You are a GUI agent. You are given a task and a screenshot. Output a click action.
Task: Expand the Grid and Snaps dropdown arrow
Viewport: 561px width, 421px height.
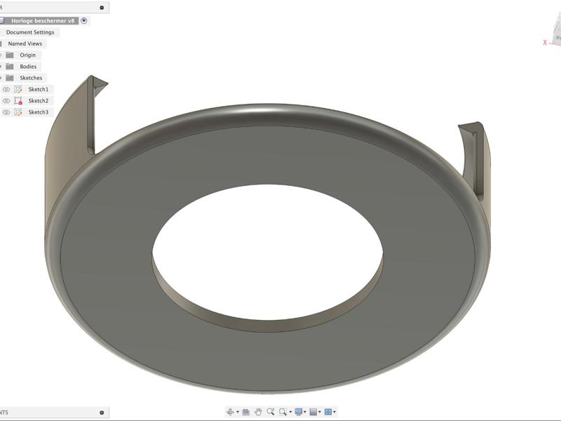(320, 412)
